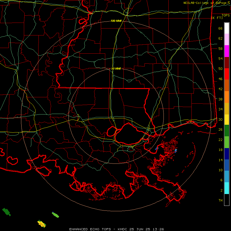This screenshot has height=231, width=231.
Task: Click the 62 value on the scale
Action: [220, 38]
